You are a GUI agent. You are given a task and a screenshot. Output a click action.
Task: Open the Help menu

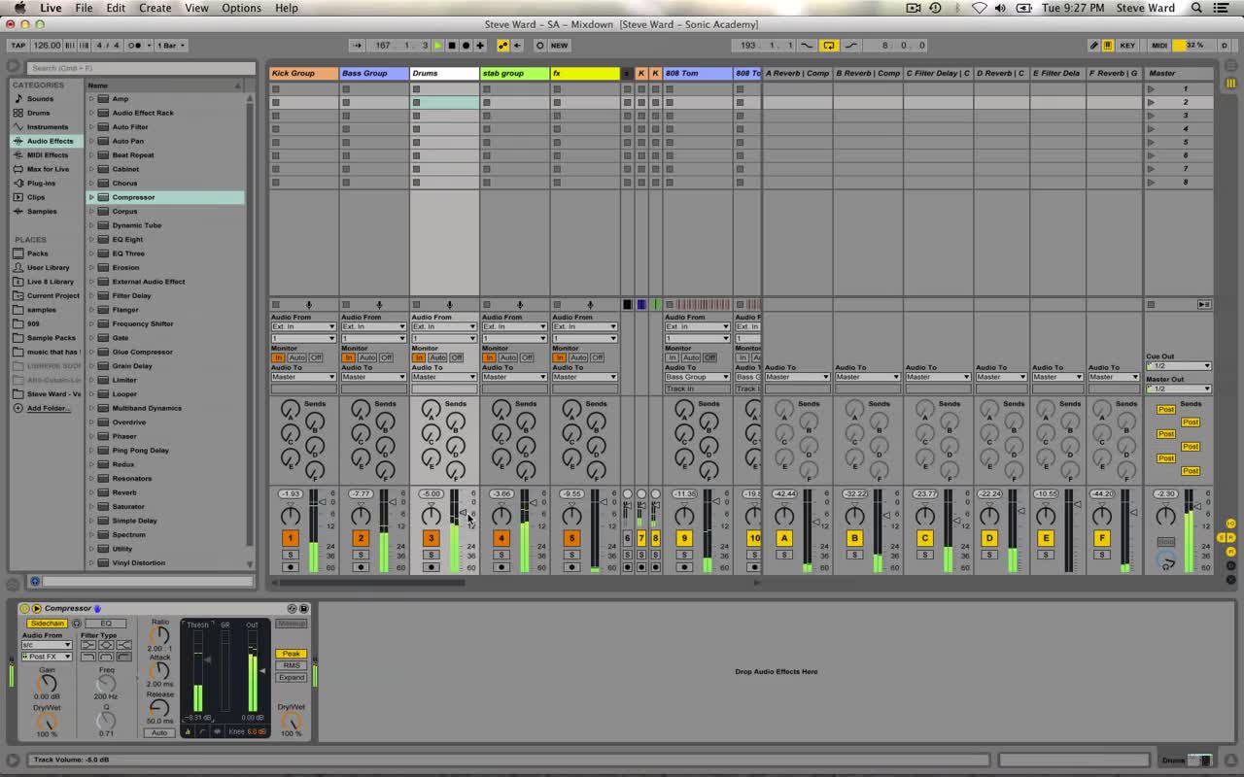pyautogui.click(x=287, y=8)
